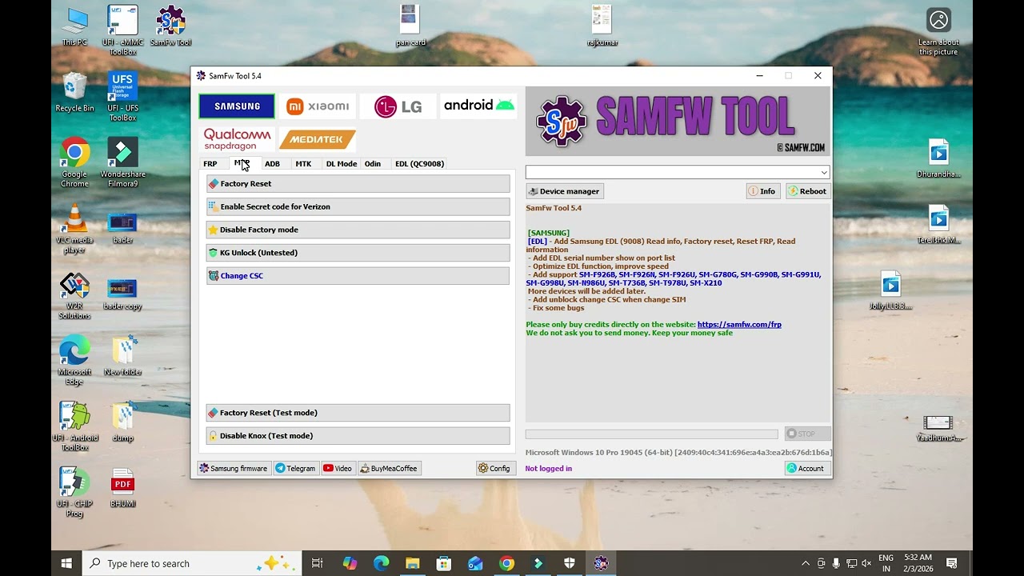Switch to the ADB tab
Viewport: 1024px width, 576px height.
[x=272, y=163]
